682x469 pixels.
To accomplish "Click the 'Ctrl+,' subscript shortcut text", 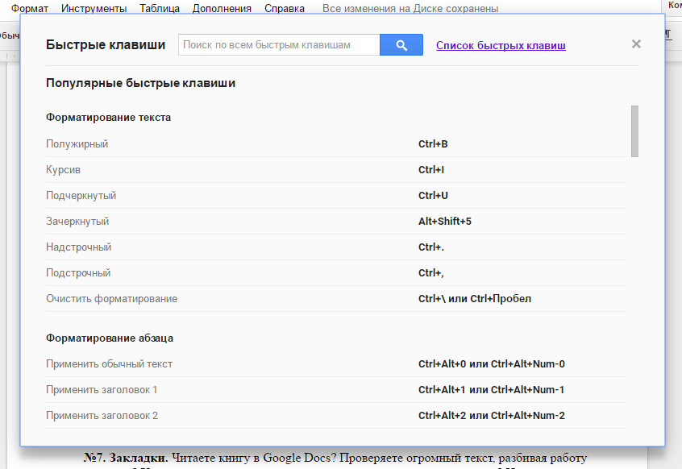I will 431,273.
